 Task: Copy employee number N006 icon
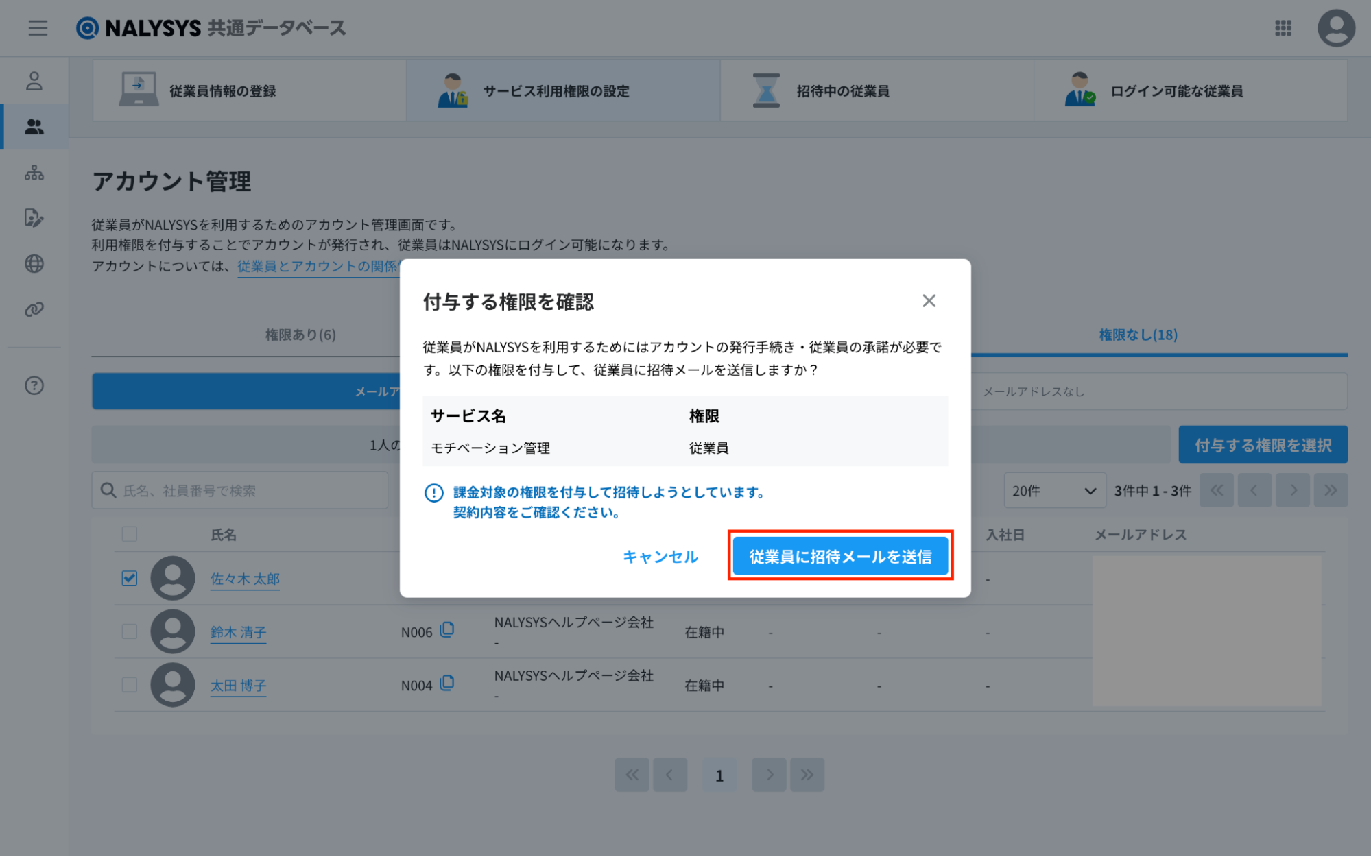pyautogui.click(x=447, y=629)
